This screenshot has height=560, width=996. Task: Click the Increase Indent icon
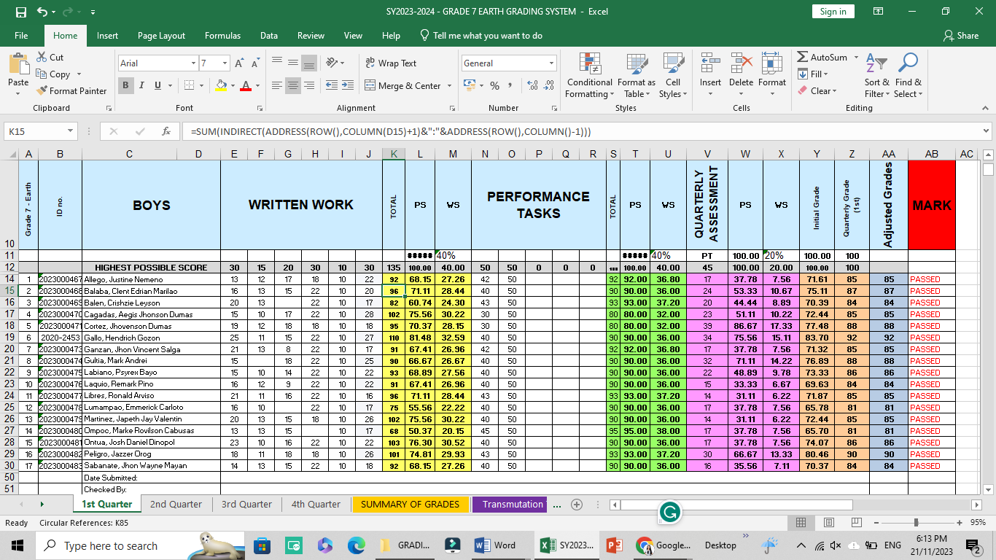349,85
